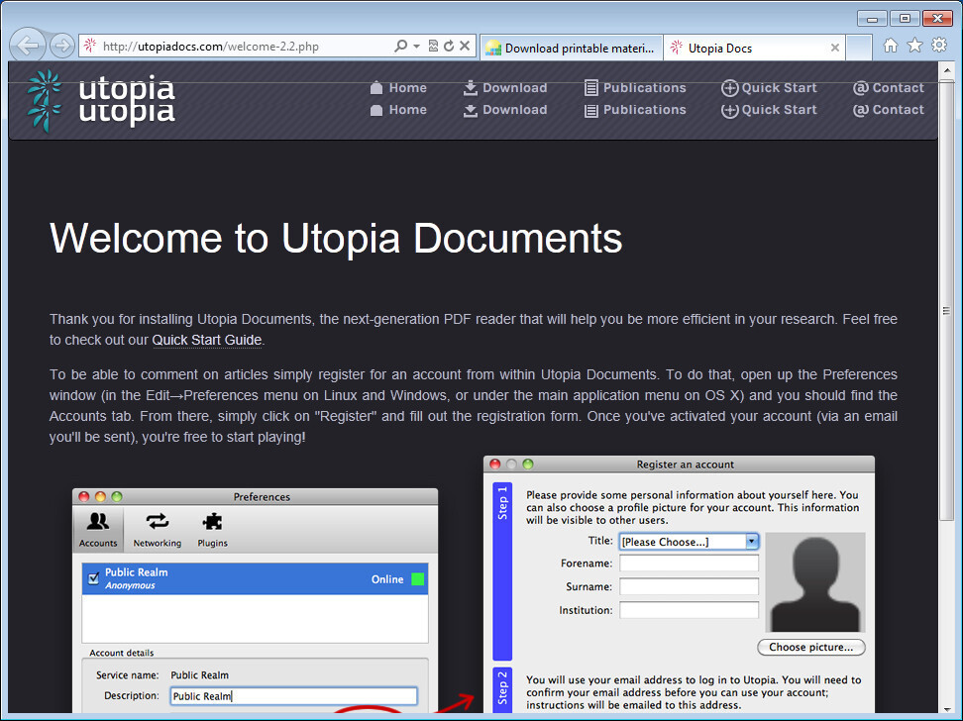Open a new blank tab button
This screenshot has width=963, height=721.
point(859,48)
